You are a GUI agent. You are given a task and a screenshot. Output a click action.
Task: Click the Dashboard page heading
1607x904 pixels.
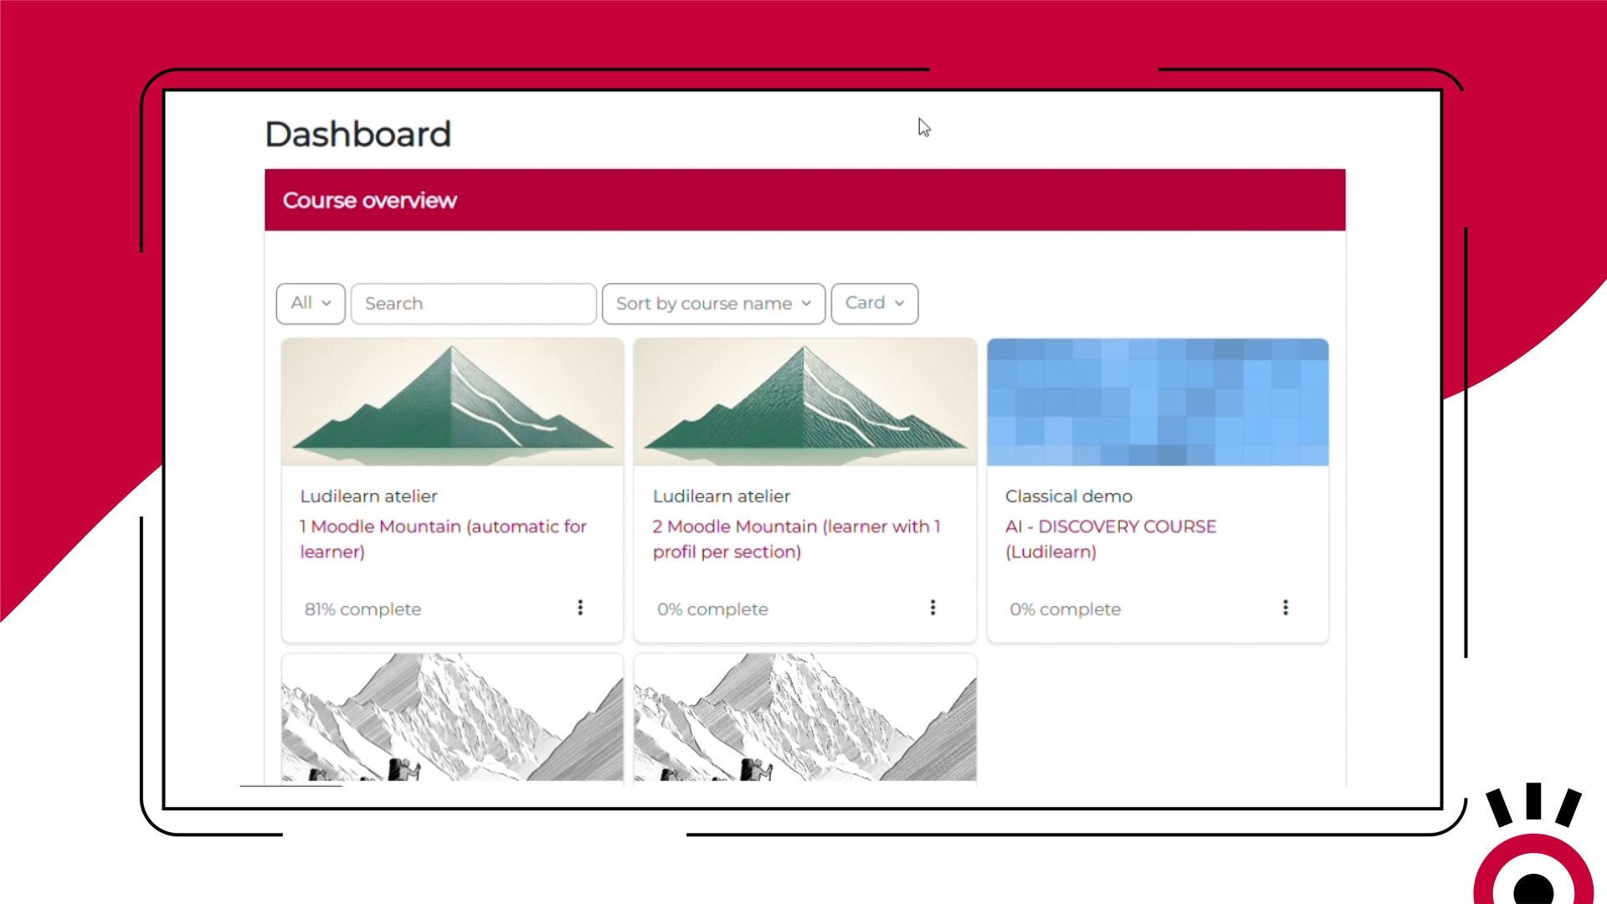click(x=358, y=134)
